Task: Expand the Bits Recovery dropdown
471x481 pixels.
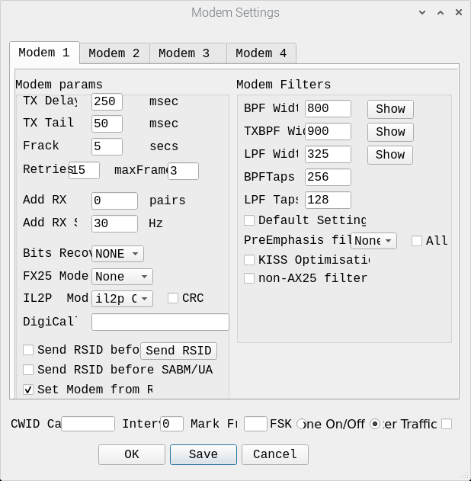Action: click(x=117, y=253)
